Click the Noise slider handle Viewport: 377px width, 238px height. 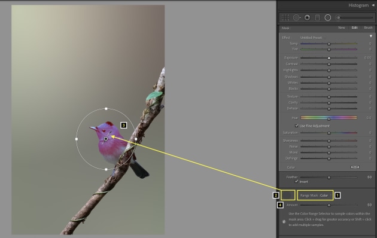pyautogui.click(x=329, y=147)
